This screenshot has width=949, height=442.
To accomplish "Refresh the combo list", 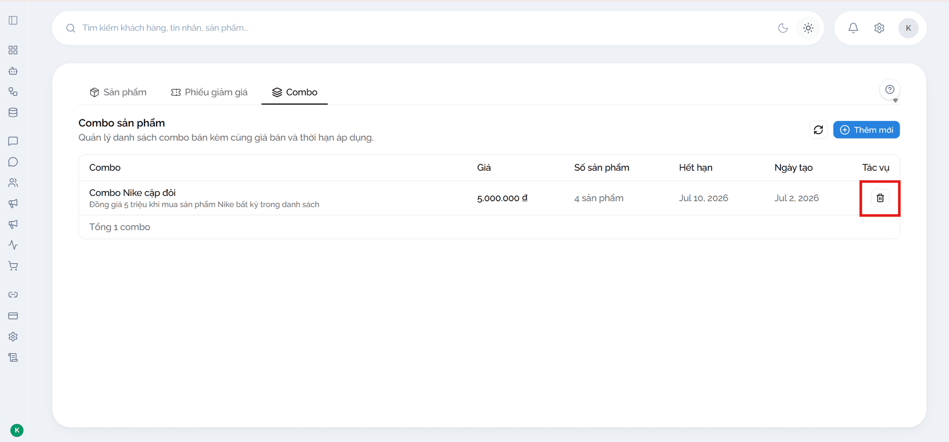I will pos(819,130).
